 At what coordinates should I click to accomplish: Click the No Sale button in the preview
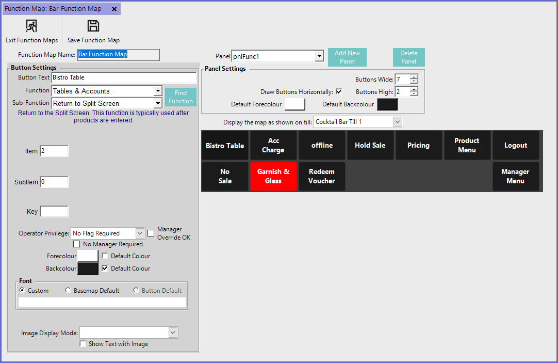click(225, 176)
